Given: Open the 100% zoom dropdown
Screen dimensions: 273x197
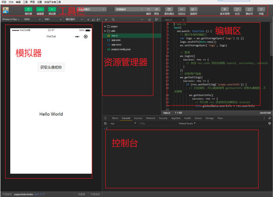Looking at the screenshot, I should click(32, 19).
